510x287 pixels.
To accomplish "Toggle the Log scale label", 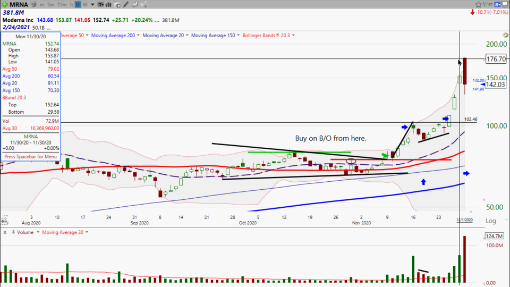I will (x=491, y=221).
